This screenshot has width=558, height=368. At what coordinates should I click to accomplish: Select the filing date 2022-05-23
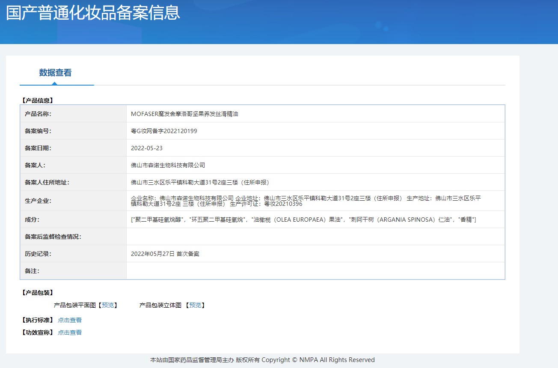coord(147,148)
